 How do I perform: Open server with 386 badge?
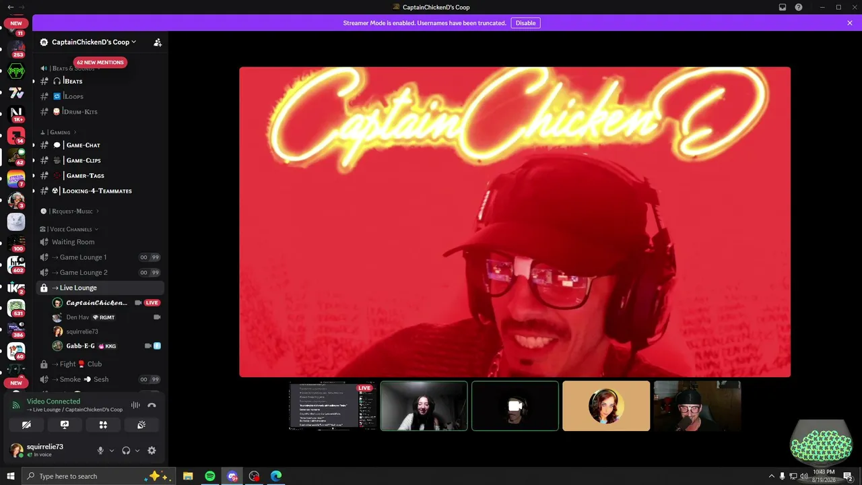pos(16,329)
